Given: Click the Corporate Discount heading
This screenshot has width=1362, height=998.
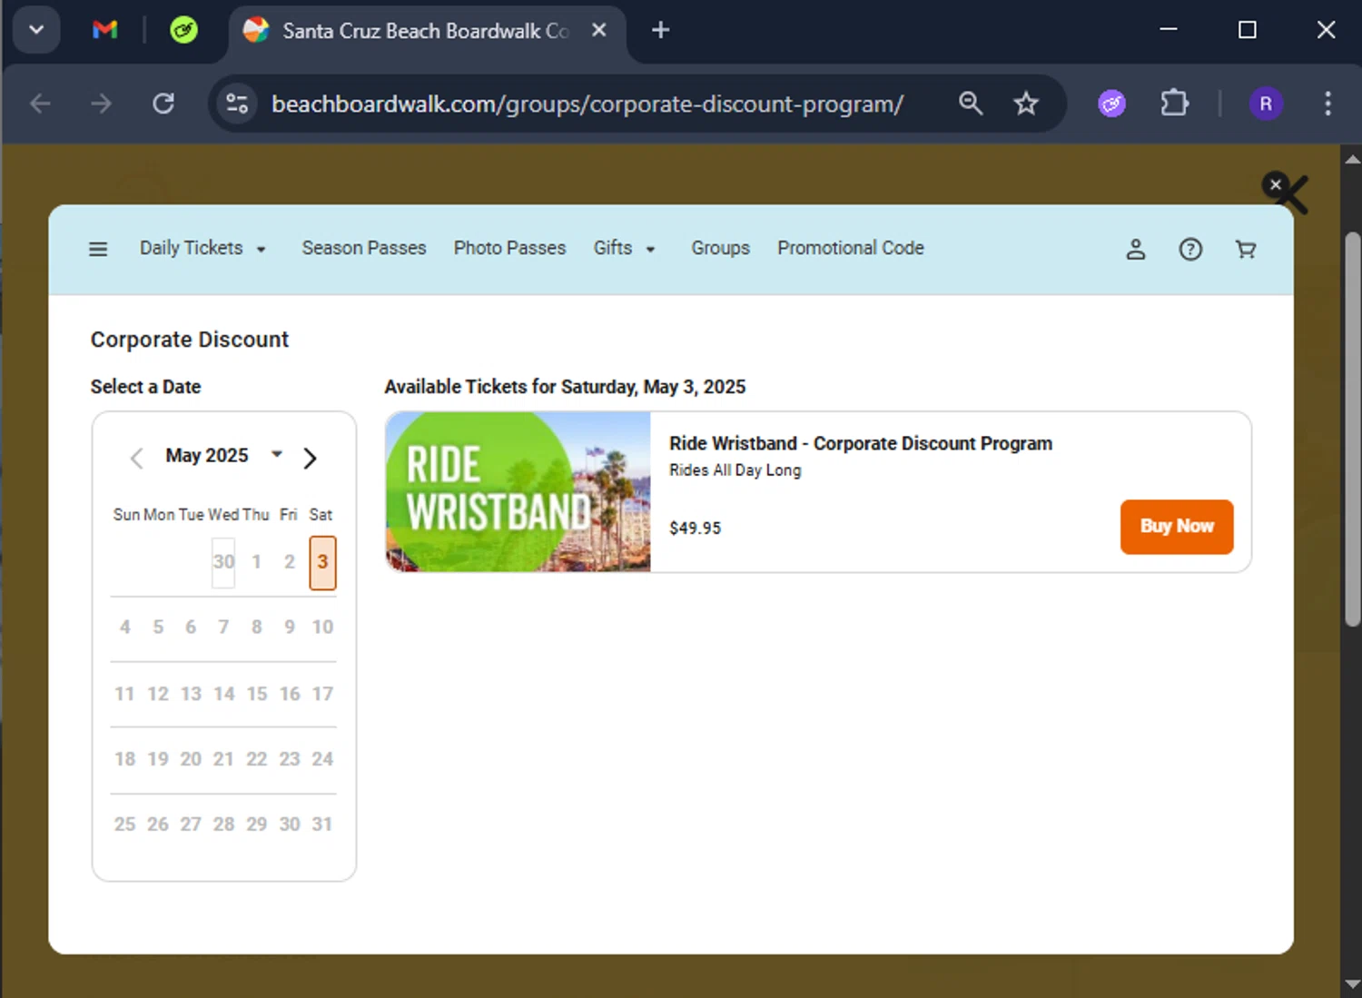Looking at the screenshot, I should point(190,340).
